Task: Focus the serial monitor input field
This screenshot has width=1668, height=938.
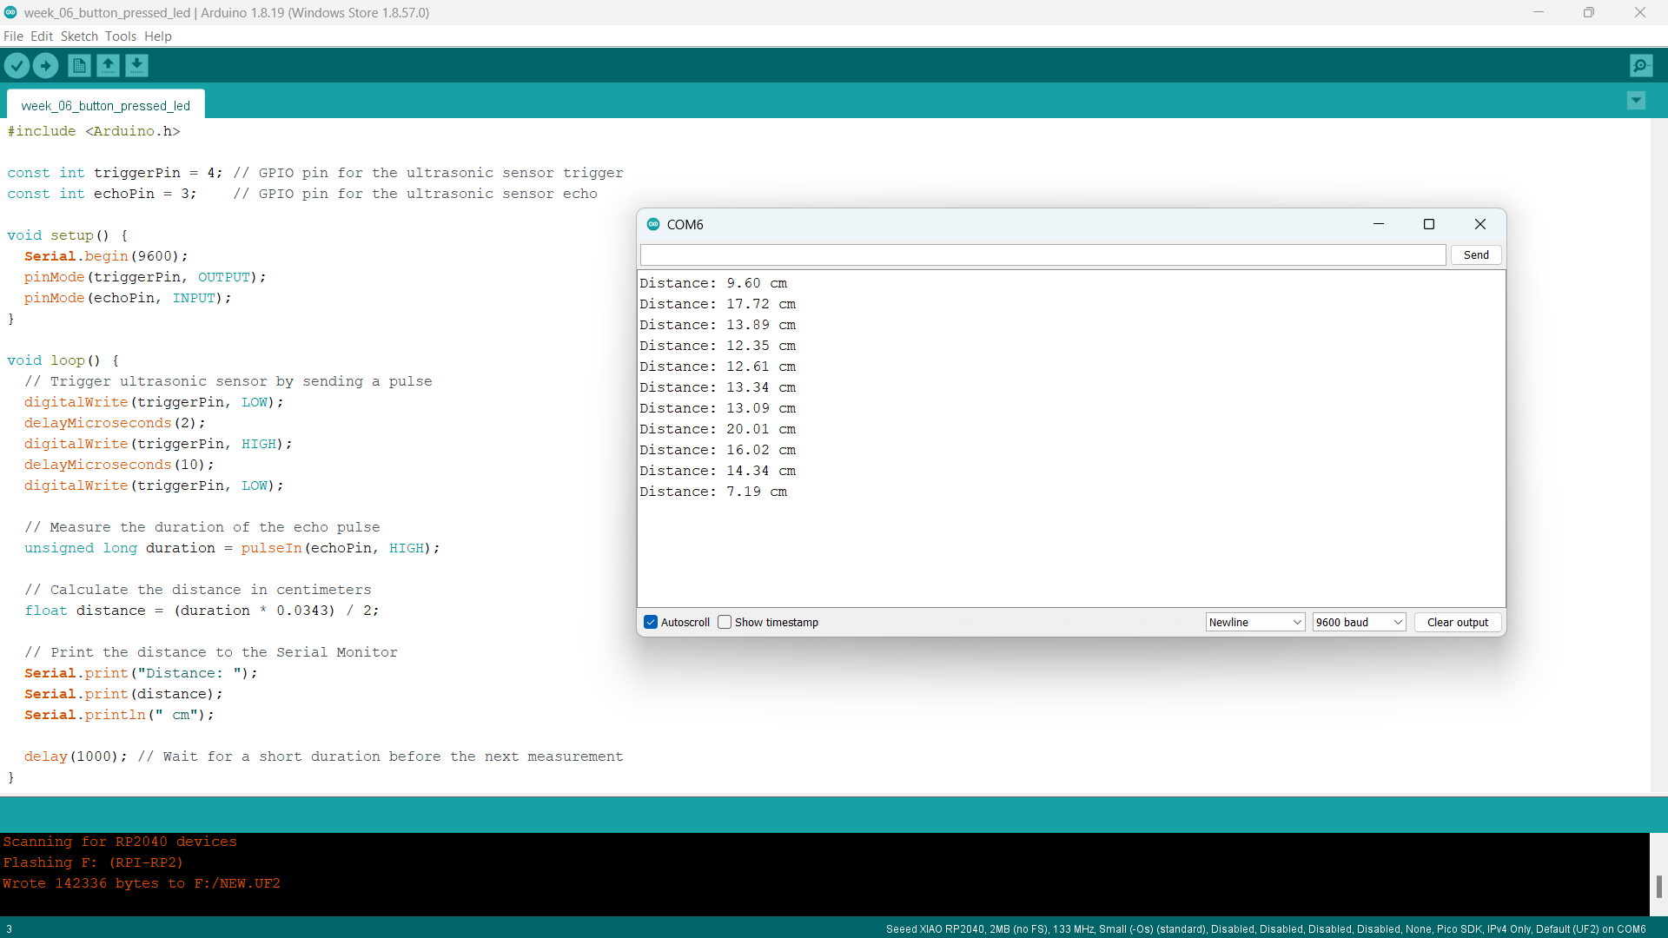Action: click(1042, 254)
